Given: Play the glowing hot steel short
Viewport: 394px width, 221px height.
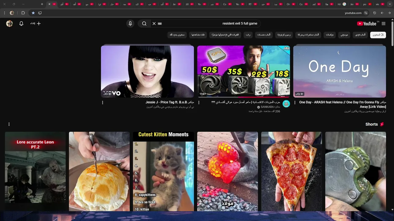Looking at the screenshot, I should (x=227, y=172).
